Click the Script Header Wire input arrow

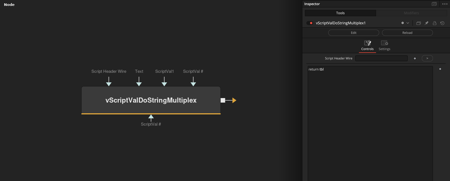(x=109, y=82)
